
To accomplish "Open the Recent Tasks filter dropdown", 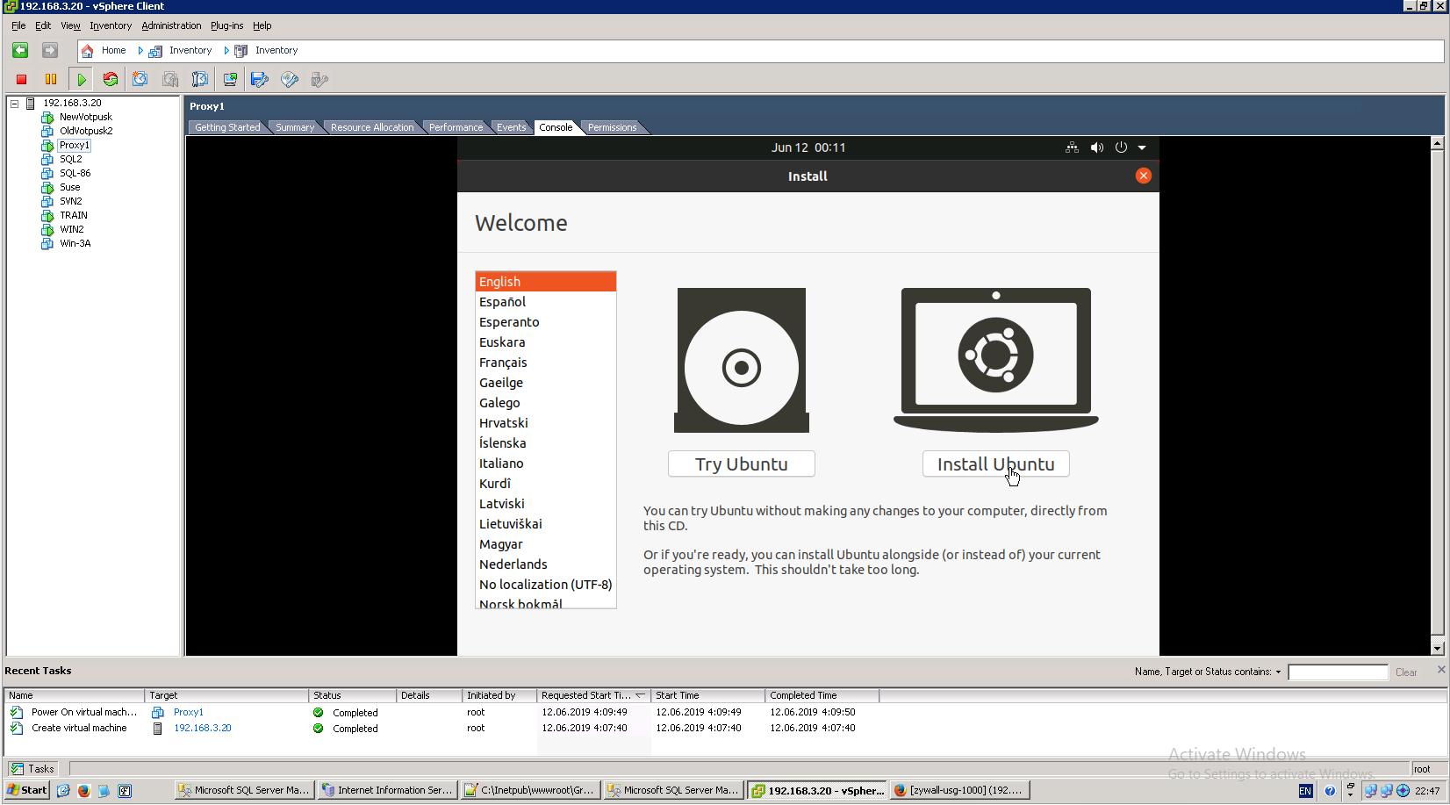I will coord(1278,672).
